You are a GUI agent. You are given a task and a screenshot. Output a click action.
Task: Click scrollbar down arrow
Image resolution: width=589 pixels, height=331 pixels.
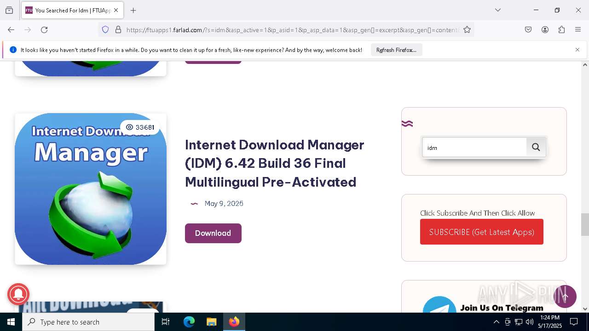click(x=585, y=309)
